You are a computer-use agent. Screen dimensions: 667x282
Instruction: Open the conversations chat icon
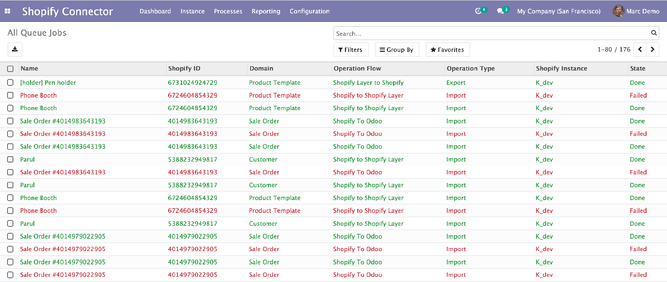point(500,11)
